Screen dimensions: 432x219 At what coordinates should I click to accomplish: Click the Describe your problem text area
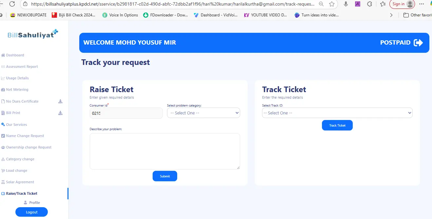(165, 151)
